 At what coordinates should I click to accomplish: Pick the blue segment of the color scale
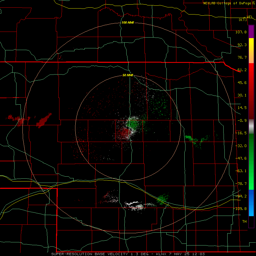(x=251, y=203)
